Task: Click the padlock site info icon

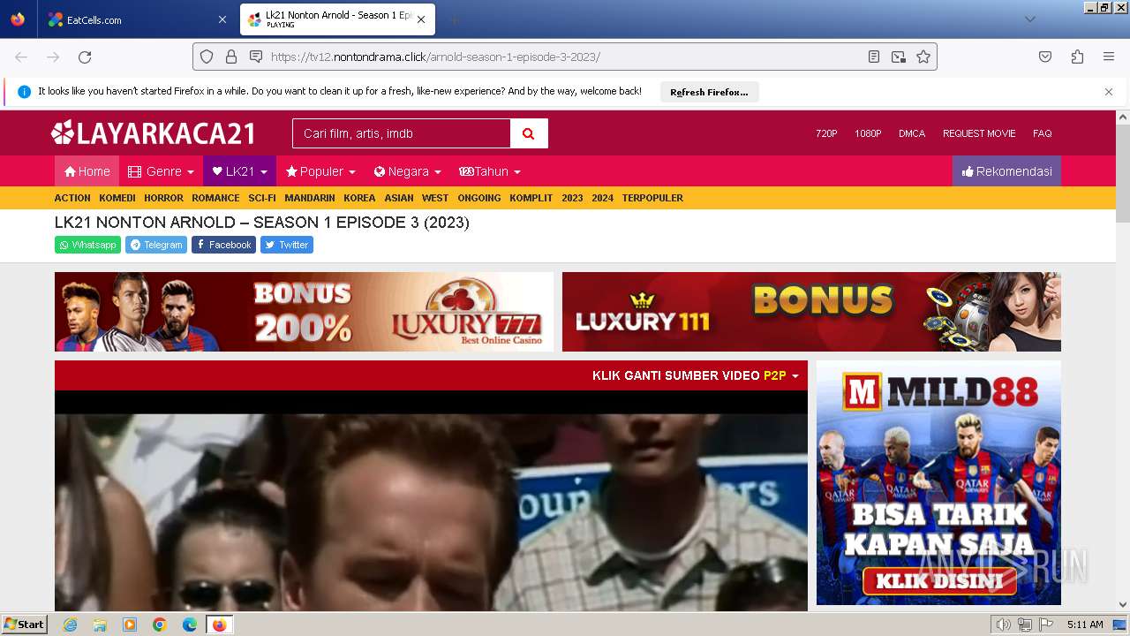Action: pyautogui.click(x=231, y=57)
